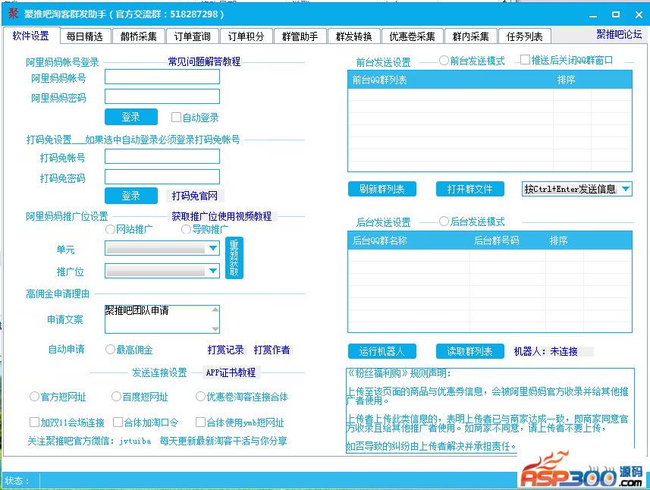Open the 群内采集 tab

[x=470, y=36]
